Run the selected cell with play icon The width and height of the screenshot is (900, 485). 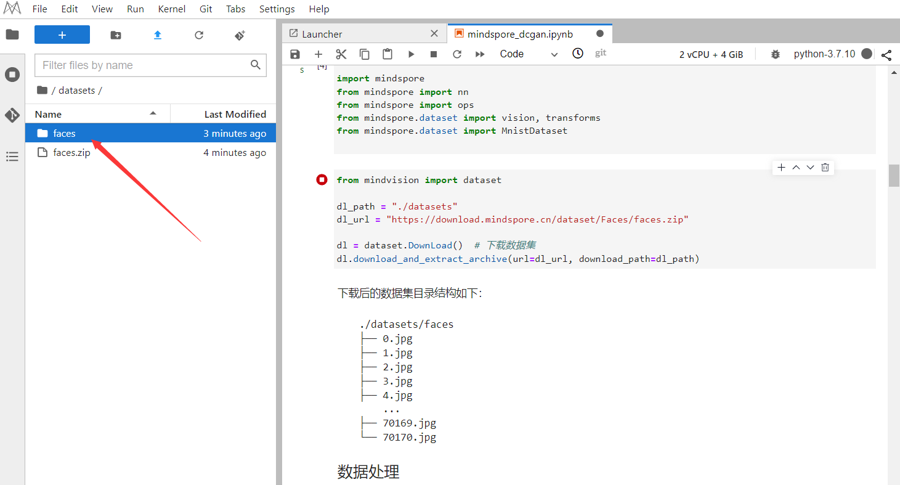coord(411,54)
